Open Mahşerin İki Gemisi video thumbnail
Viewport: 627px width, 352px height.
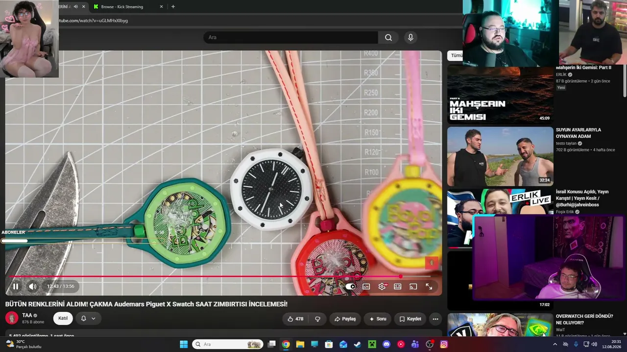click(500, 94)
